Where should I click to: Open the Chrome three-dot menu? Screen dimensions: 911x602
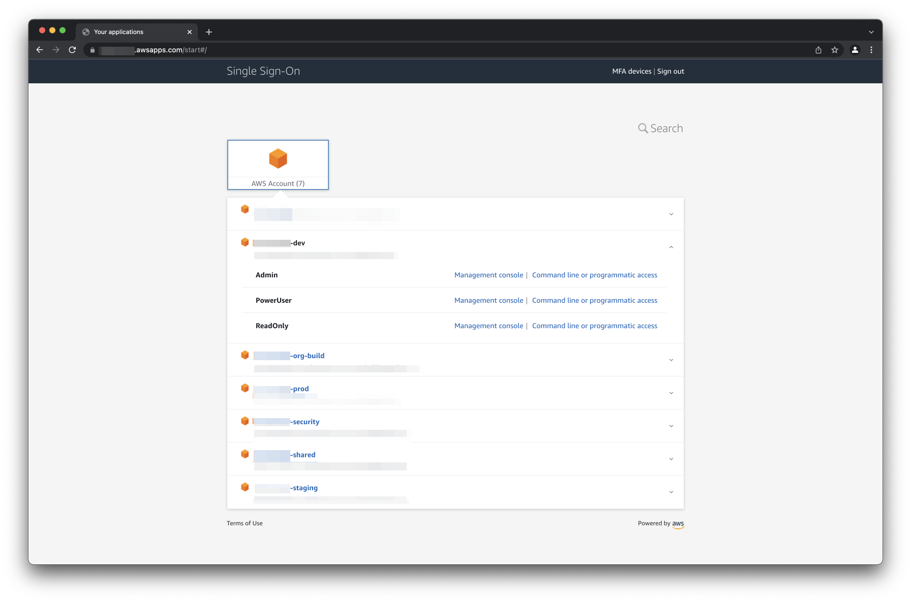[x=871, y=50]
